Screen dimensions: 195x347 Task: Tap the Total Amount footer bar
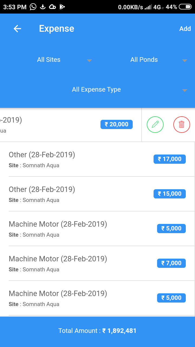click(97, 331)
